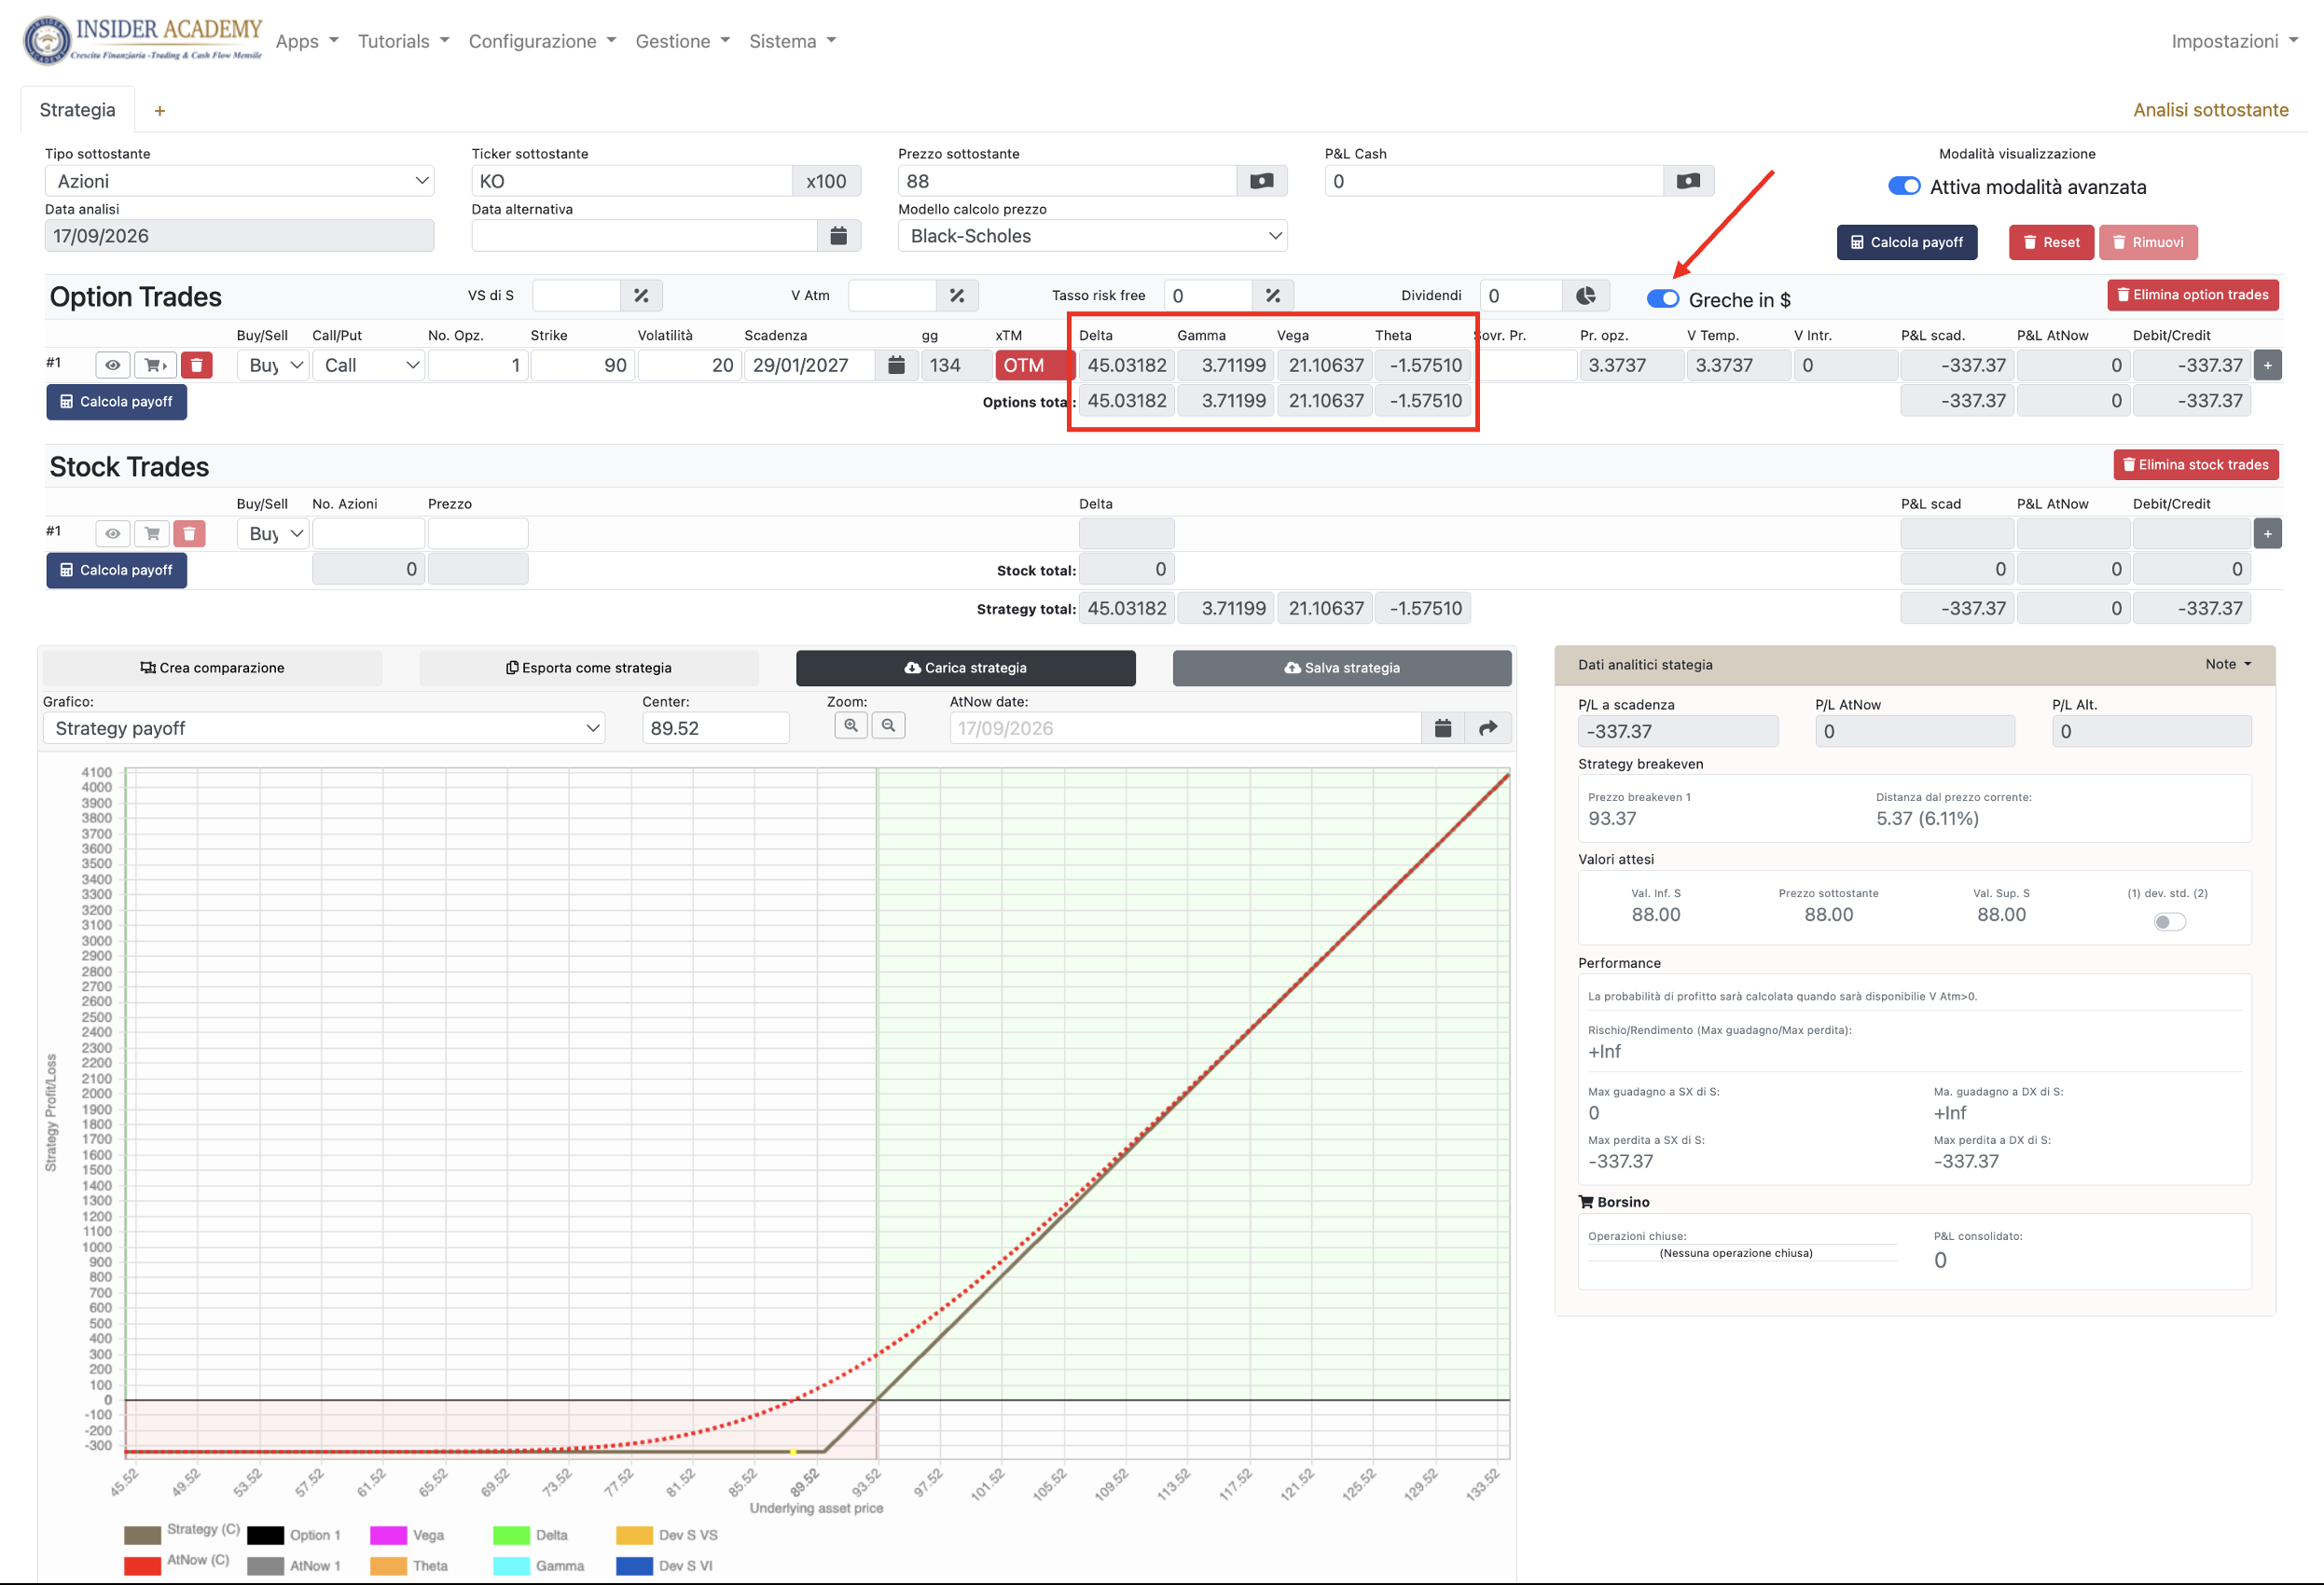Open the Analisi sottostante tab
2324x1585 pixels.
[x=2210, y=110]
